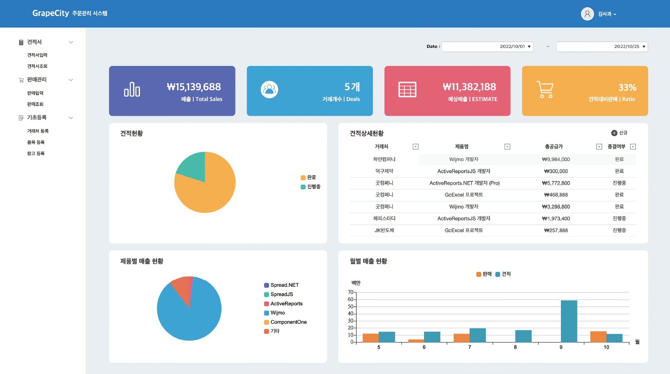Open the 종결여부 column filter
Viewport: 670px width, 374px height.
pos(633,147)
